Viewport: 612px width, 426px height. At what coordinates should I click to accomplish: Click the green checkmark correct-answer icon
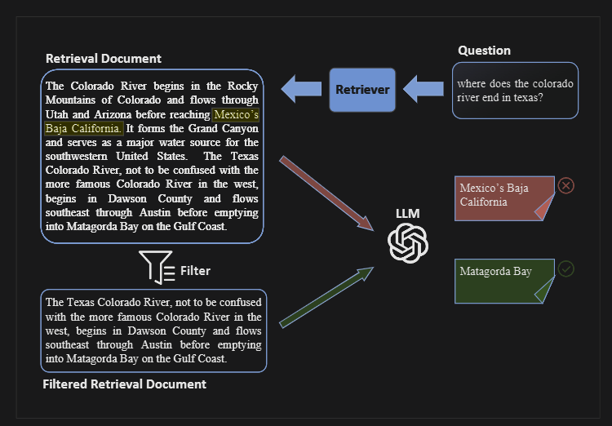[566, 269]
